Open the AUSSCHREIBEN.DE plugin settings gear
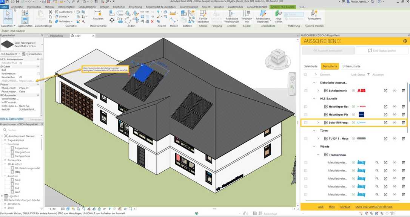The width and height of the screenshot is (410, 217). coord(404,41)
